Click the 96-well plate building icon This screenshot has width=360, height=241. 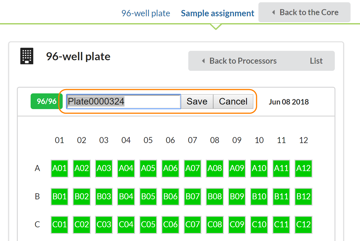point(27,56)
